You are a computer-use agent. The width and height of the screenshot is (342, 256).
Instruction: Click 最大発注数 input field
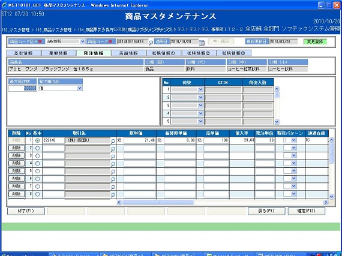point(22,88)
